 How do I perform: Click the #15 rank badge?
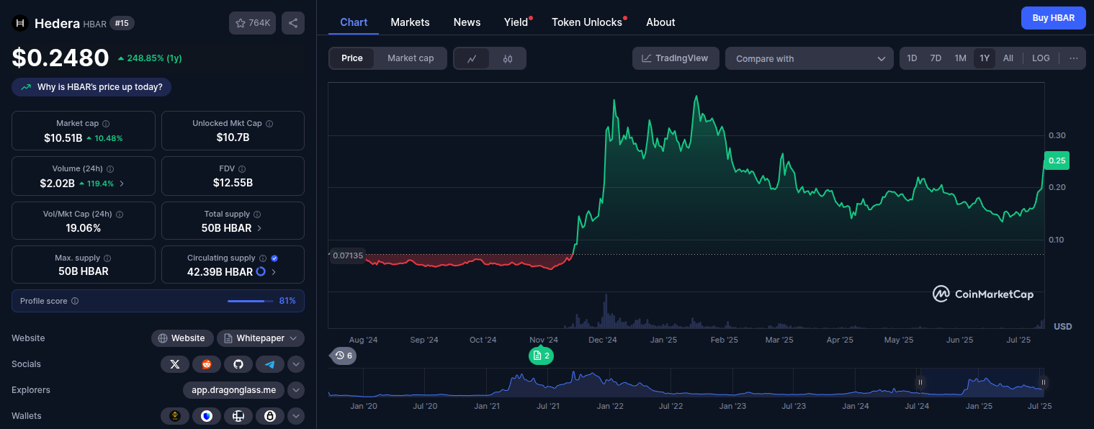[x=122, y=24]
